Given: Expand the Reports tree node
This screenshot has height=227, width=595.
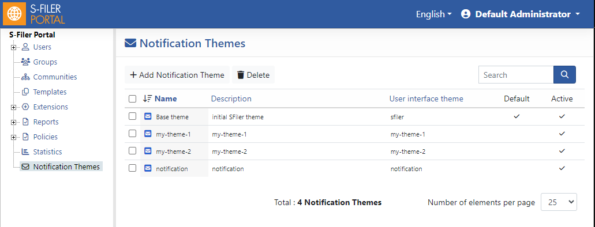Looking at the screenshot, I should tap(14, 122).
